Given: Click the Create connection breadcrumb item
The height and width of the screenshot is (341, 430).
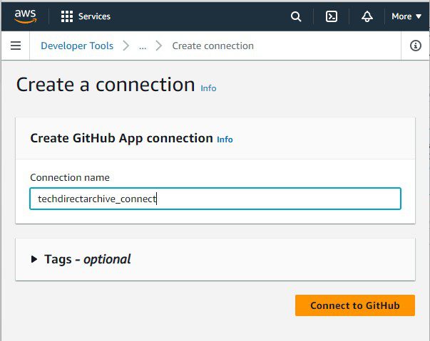Looking at the screenshot, I should (x=213, y=46).
